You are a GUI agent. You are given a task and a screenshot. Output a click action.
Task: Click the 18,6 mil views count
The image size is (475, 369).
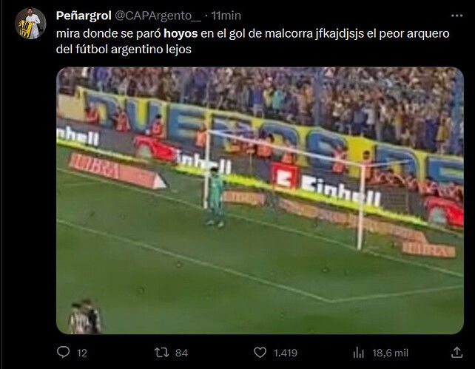point(390,353)
